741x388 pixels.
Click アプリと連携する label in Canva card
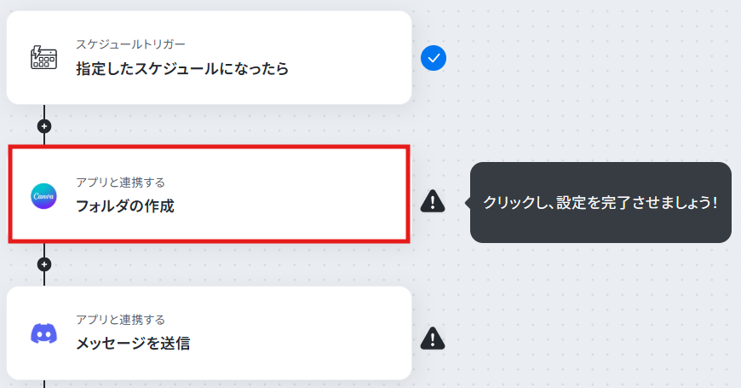(x=120, y=182)
